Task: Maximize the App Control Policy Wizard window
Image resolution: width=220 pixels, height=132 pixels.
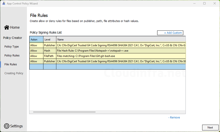Action: (204, 4)
